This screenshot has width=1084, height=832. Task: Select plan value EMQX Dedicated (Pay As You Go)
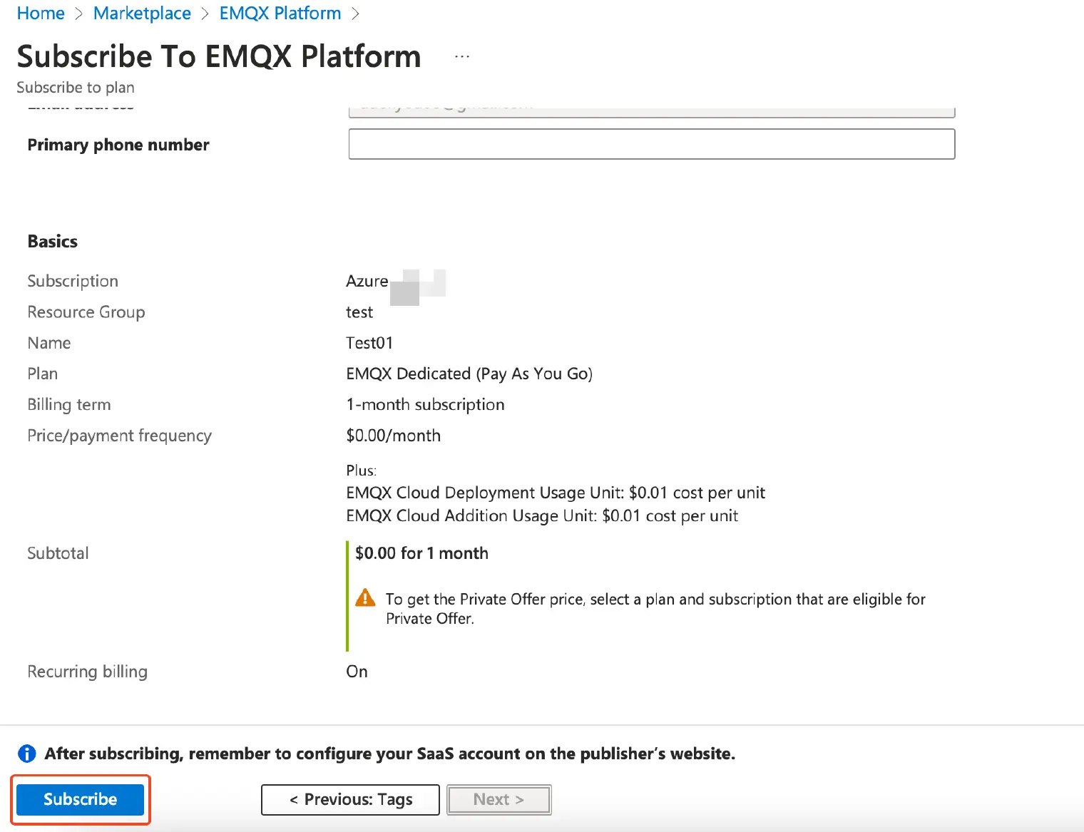click(x=469, y=374)
